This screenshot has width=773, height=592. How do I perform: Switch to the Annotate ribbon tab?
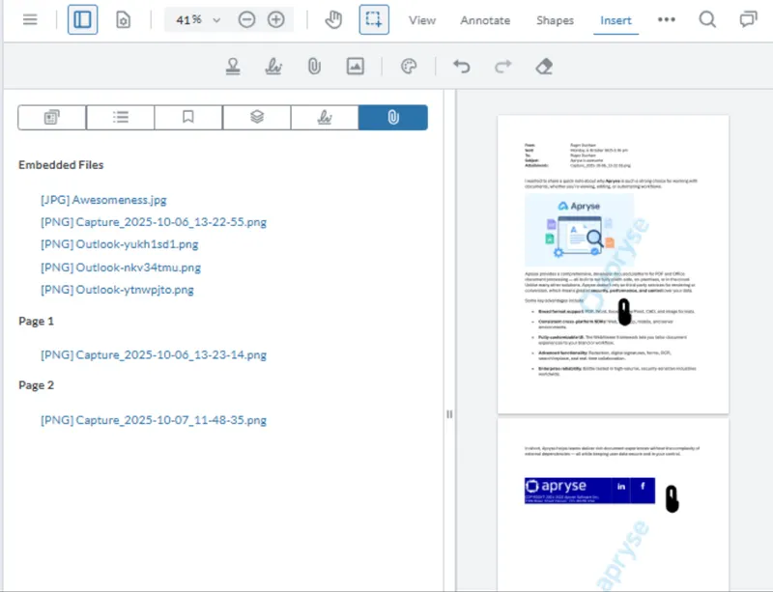tap(485, 20)
